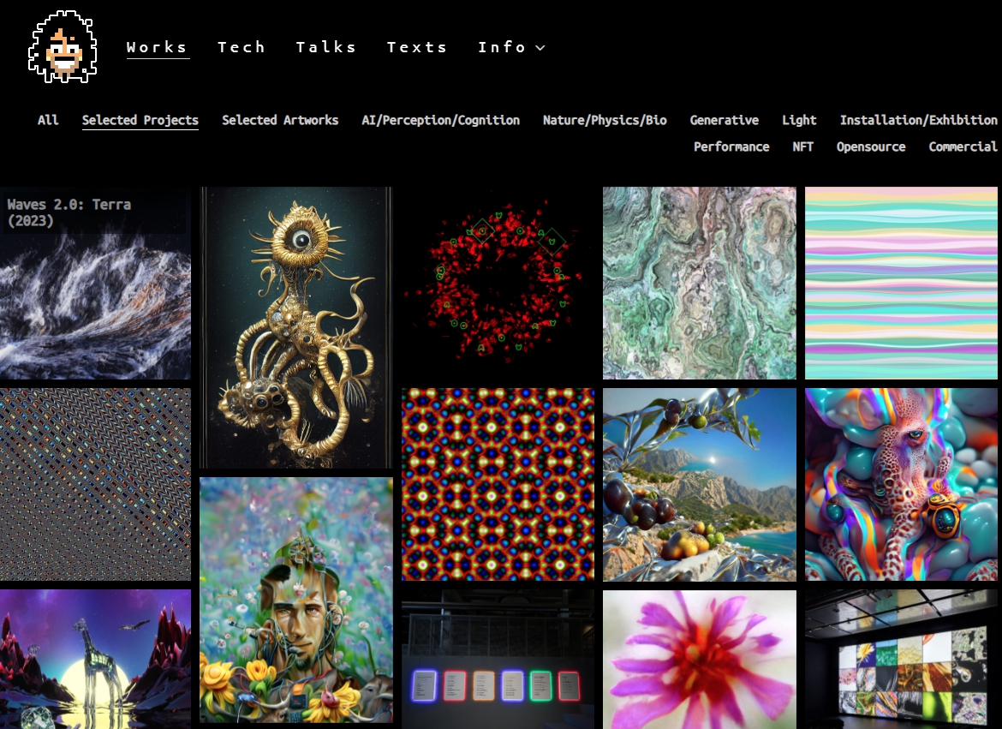Screen dimensions: 1002x729
Task: Open the neon glowing panels installation
Action: click(x=498, y=660)
